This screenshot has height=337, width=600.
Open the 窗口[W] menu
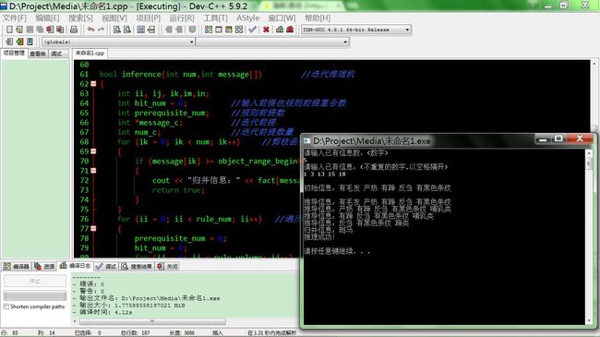[x=282, y=18]
